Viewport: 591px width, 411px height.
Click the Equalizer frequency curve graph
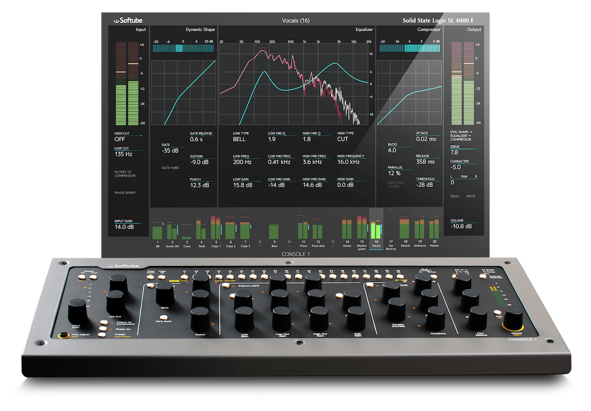tap(294, 85)
